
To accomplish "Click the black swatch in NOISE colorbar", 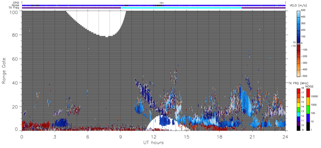I will (308, 126).
